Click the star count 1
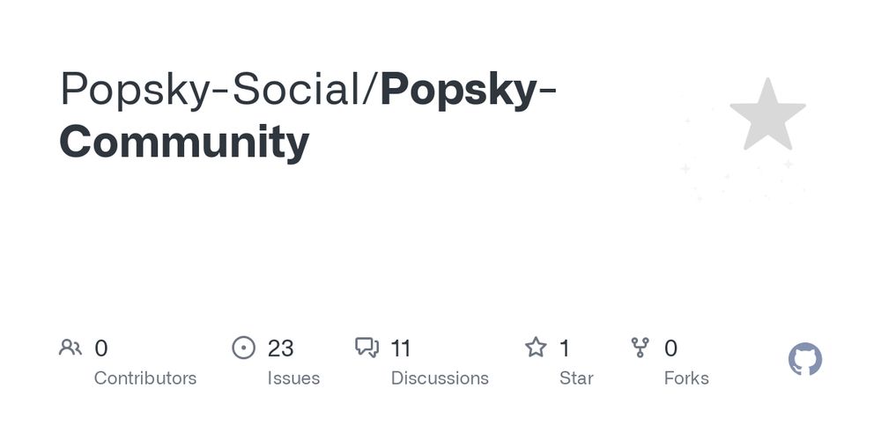Screen dimensions: 881x440 (565, 348)
